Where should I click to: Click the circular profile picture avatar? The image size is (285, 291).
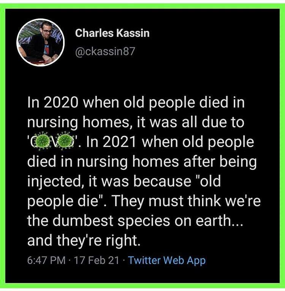41,43
